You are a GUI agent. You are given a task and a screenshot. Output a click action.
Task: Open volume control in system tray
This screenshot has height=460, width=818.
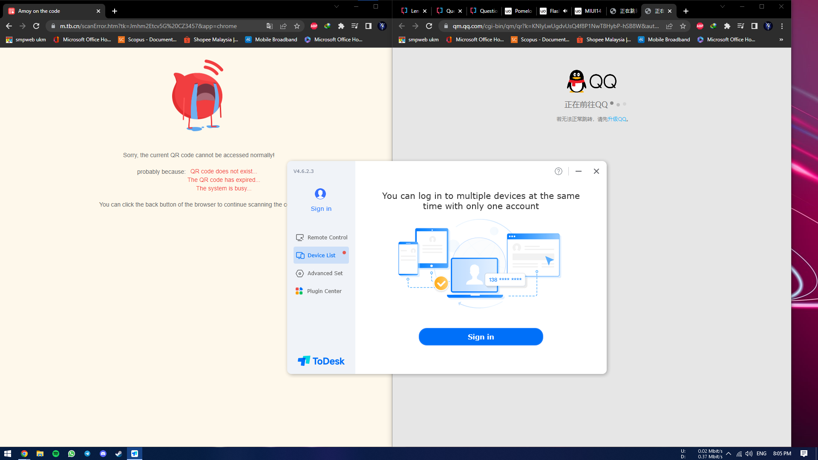(x=749, y=454)
